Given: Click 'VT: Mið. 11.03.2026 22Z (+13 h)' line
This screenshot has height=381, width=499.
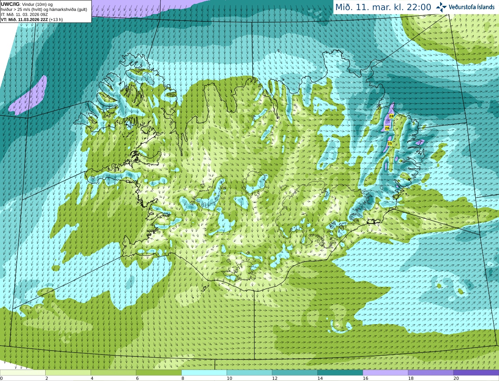Looking at the screenshot, I should [x=32, y=19].
